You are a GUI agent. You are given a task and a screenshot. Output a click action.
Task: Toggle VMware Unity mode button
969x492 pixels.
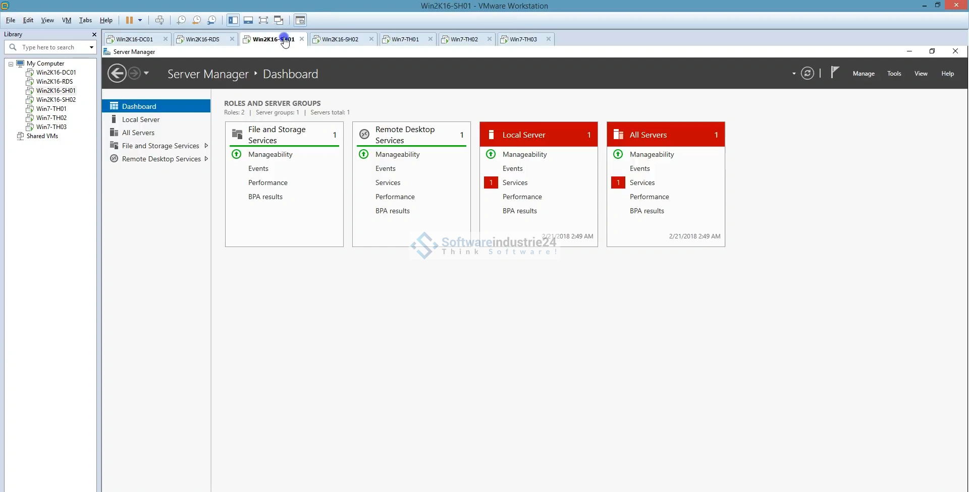click(x=279, y=20)
